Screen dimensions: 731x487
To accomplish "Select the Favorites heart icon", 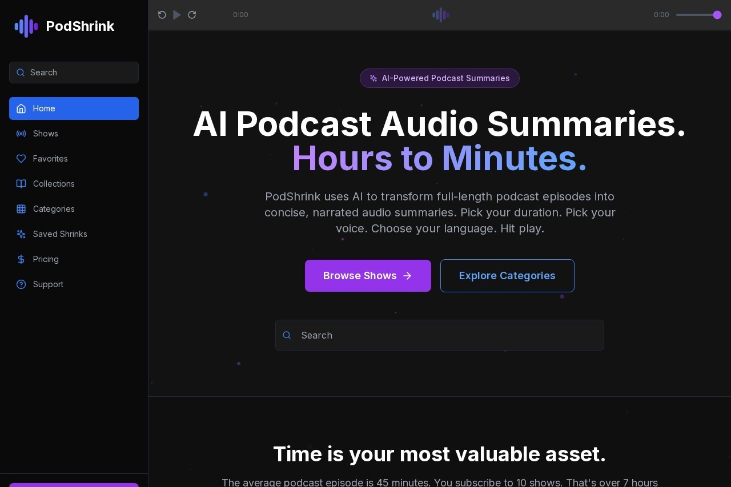I will click(21, 159).
